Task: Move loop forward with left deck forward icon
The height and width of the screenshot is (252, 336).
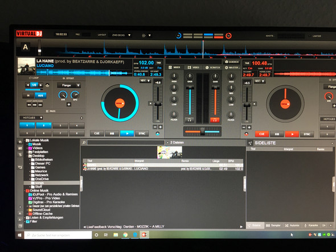Action: pyautogui.click(x=40, y=105)
